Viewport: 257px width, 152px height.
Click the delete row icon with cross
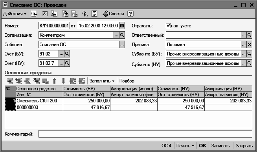[x=37, y=81]
